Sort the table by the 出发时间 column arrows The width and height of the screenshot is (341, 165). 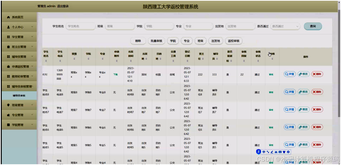(x=131, y=61)
